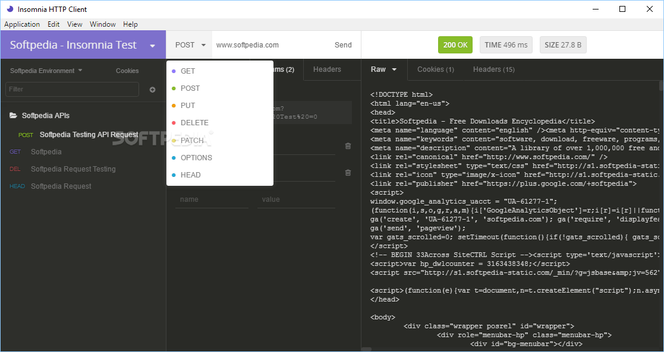Select DEL Softpedia Request Testing

pos(83,169)
